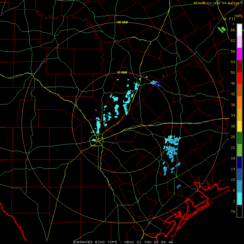Select the light green legend swatch
The image size is (244, 244).
pyautogui.click(x=239, y=150)
